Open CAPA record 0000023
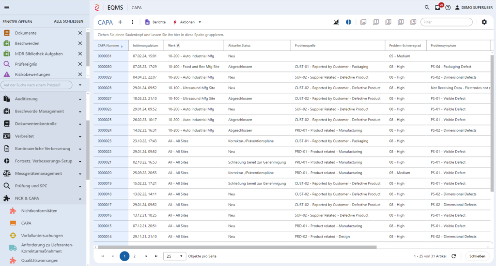496x266 pixels. [x=105, y=141]
